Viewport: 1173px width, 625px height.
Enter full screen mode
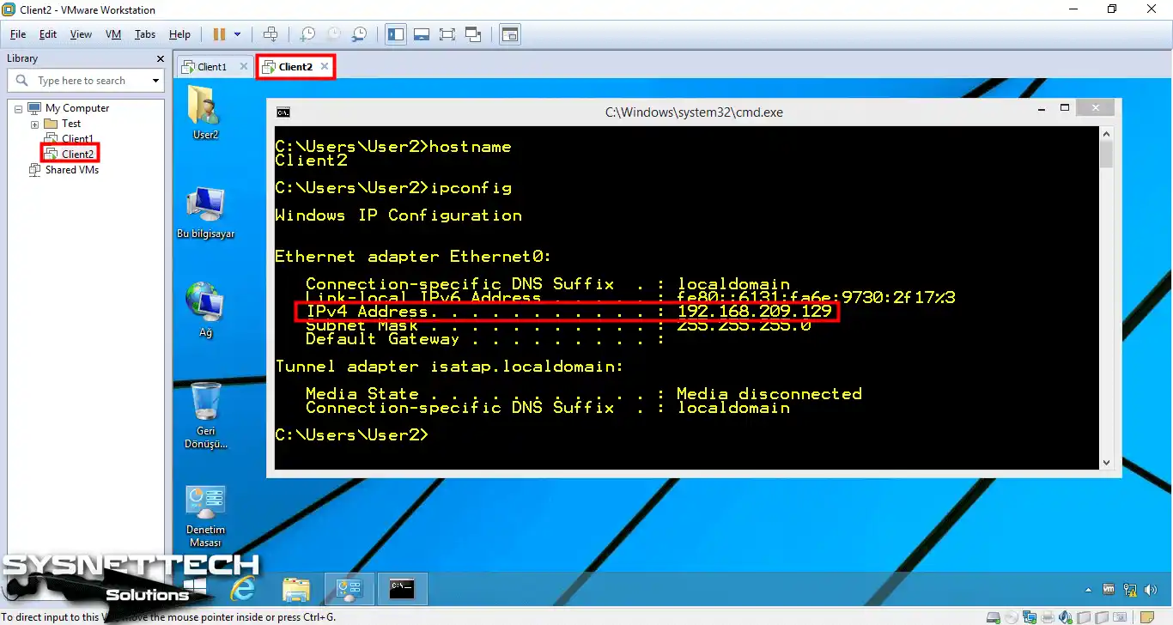click(x=447, y=34)
